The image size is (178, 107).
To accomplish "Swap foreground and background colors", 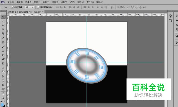I will coord(4,101).
